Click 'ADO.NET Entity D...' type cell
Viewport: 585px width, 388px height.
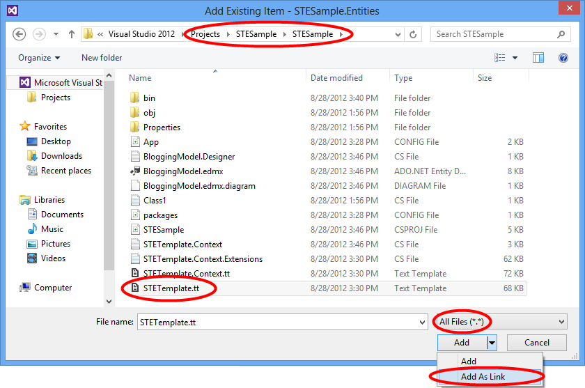[430, 171]
